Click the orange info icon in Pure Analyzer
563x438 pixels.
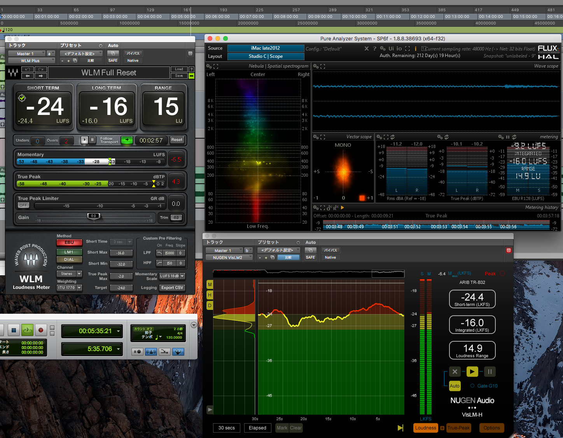(416, 49)
